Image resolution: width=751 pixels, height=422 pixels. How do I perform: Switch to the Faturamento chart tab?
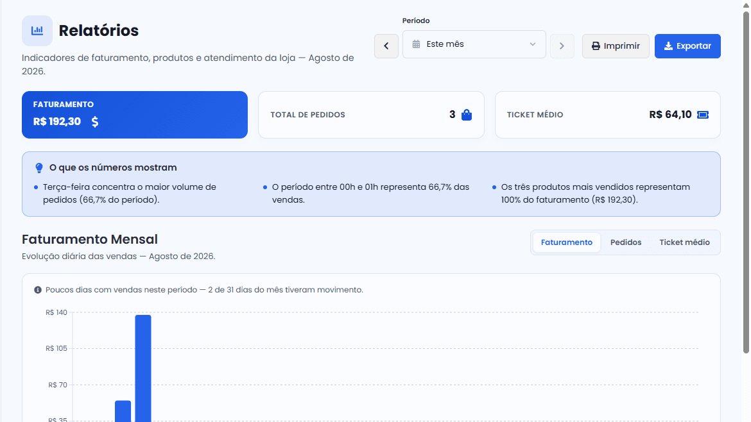567,242
